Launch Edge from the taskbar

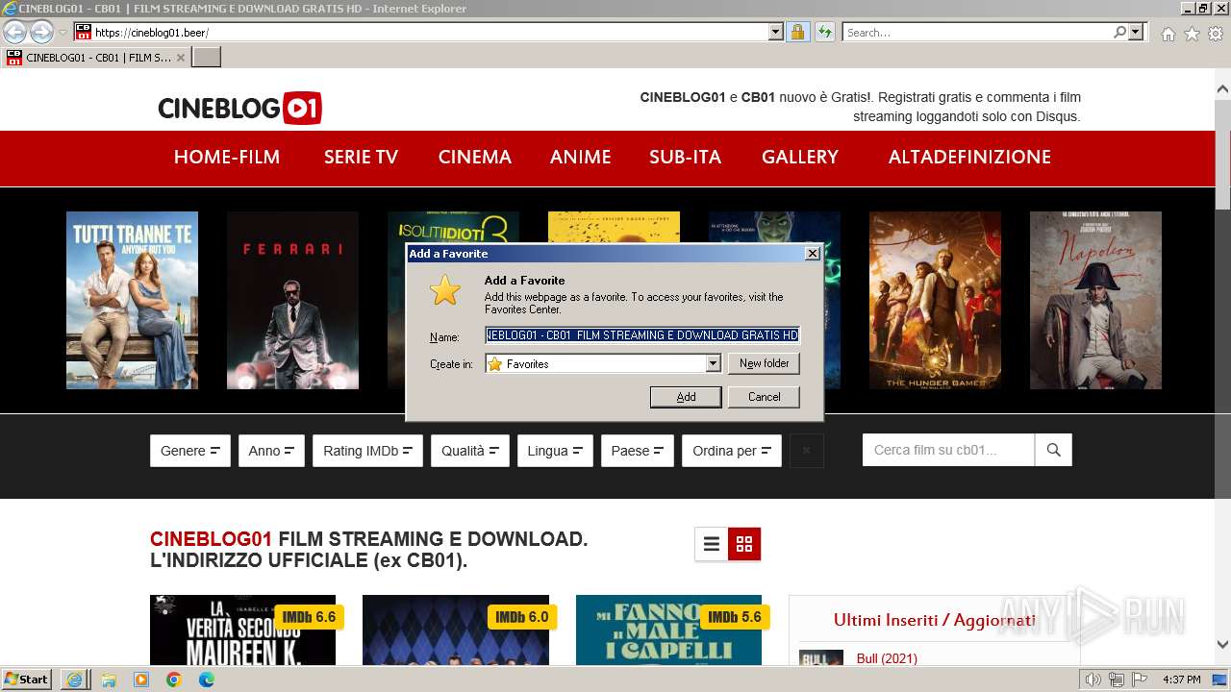tap(207, 680)
